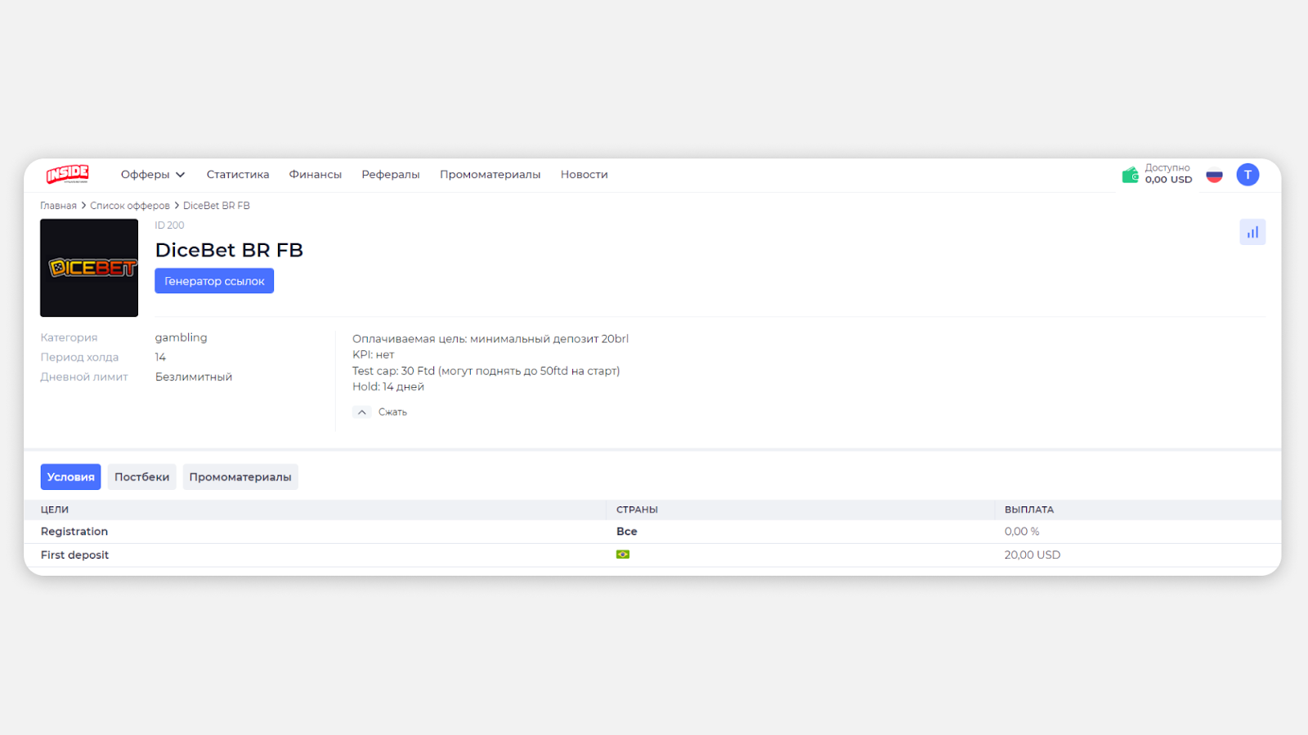This screenshot has height=735, width=1308.
Task: Click the Hold: 14 дней line
Action: pos(388,387)
